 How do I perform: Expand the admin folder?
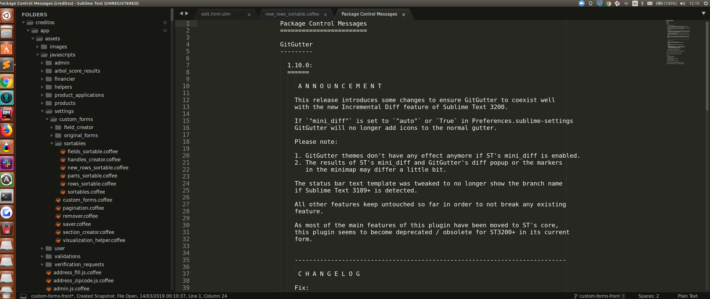(x=42, y=63)
